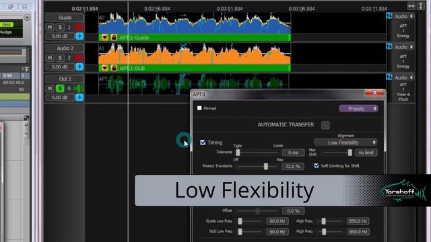Click blue plus button on Guide track
The image size is (431, 242).
click(x=79, y=36)
